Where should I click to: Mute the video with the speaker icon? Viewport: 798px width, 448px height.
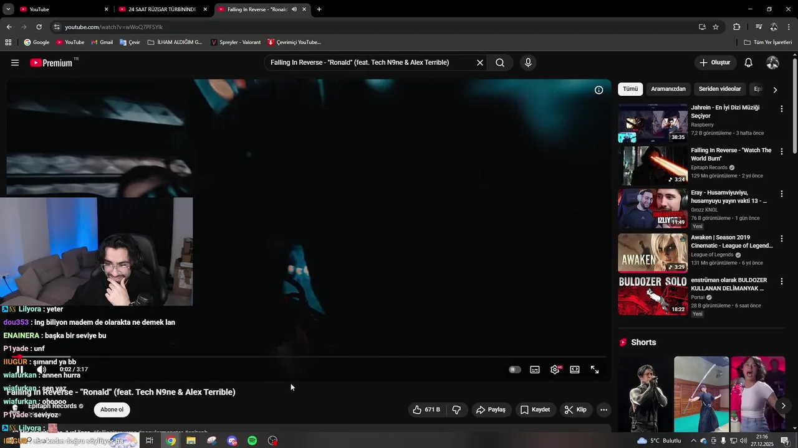point(41,370)
